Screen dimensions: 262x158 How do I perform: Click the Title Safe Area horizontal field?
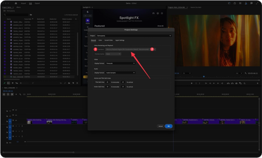coord(107,82)
